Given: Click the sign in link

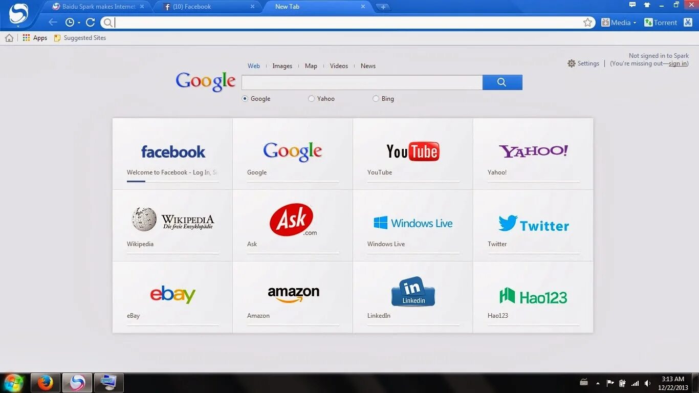Looking at the screenshot, I should 678,63.
